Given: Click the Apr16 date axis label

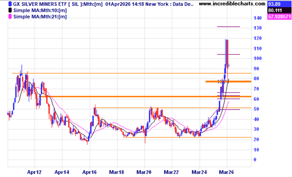Looking at the screenshot, I should [x=89, y=172].
